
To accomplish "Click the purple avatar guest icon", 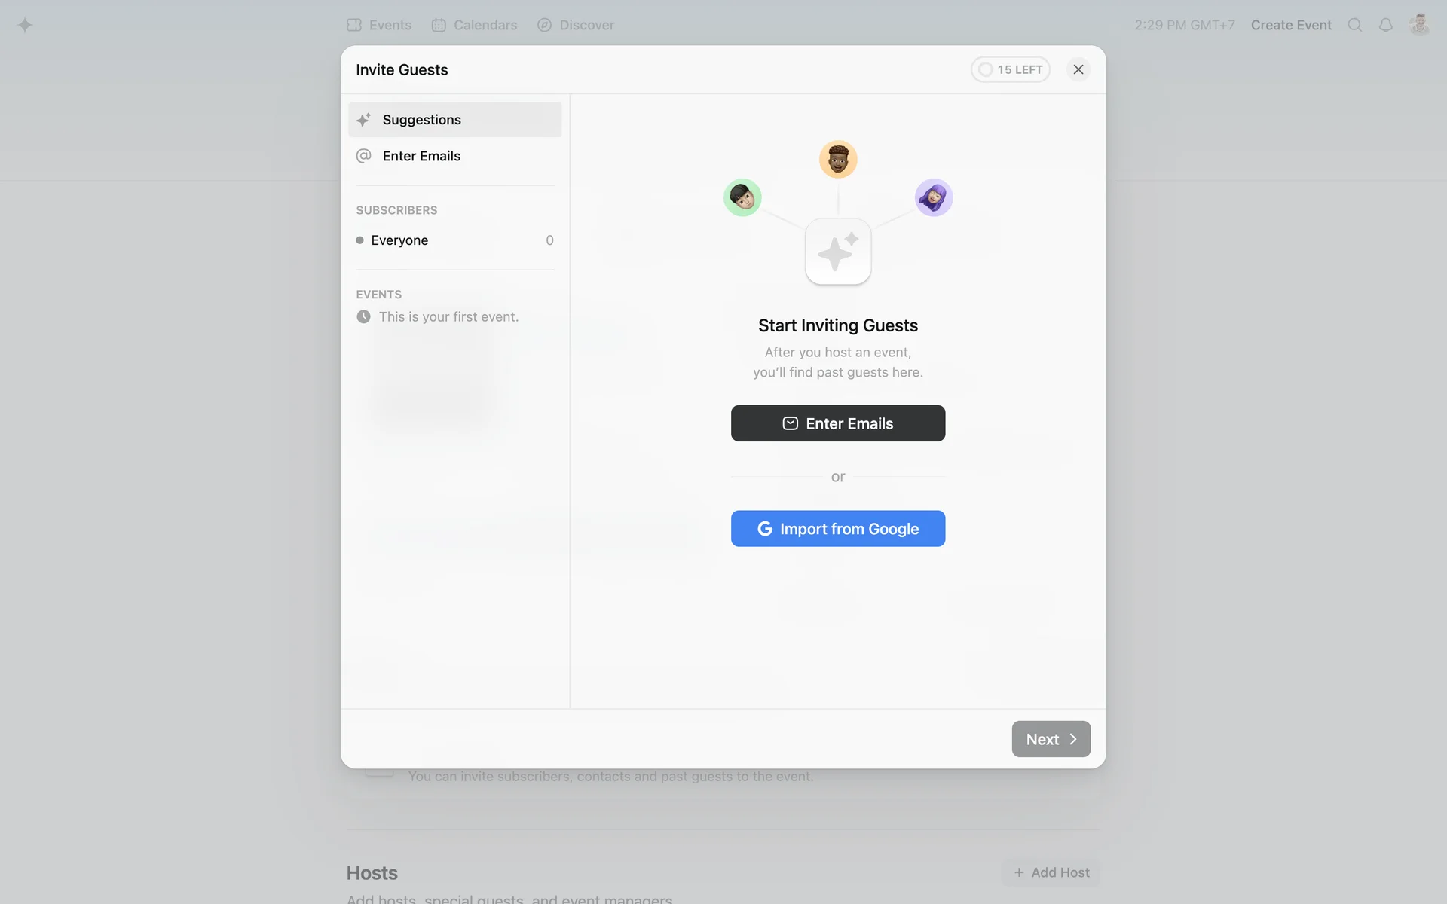I will point(934,197).
